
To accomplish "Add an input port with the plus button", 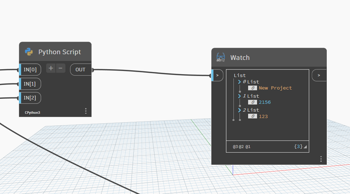I will click(51, 68).
